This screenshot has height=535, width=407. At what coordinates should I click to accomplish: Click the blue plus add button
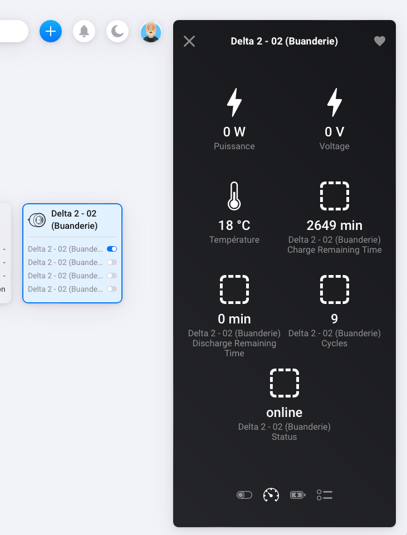coord(51,31)
